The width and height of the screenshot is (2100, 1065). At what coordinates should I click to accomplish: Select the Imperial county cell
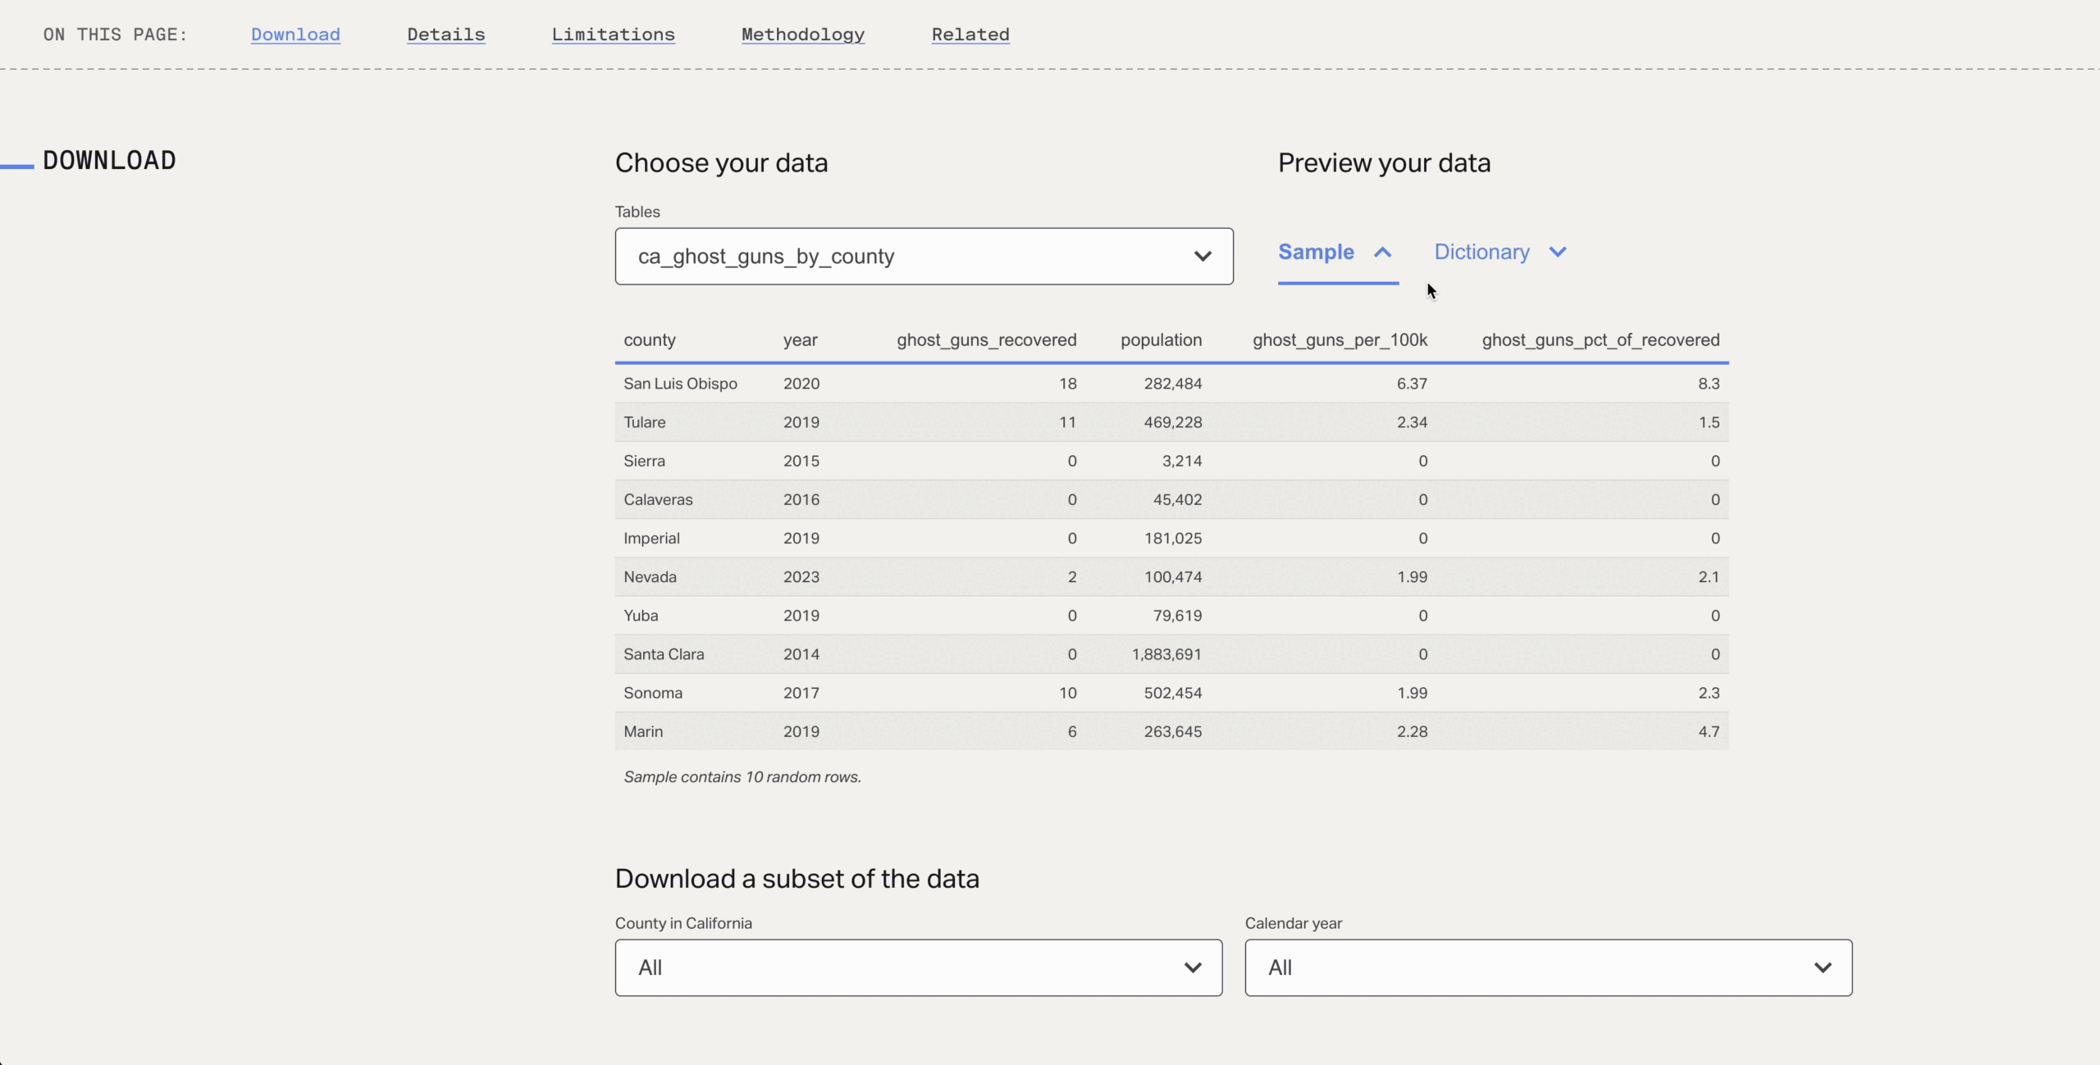coord(651,538)
